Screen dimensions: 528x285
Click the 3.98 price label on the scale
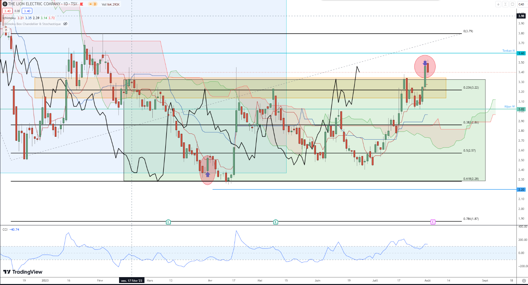(x=521, y=16)
